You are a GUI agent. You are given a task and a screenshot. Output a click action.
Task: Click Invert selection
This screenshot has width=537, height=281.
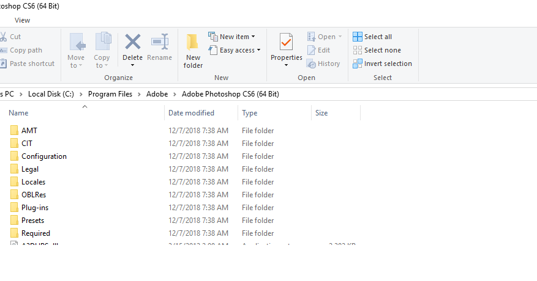click(x=382, y=64)
